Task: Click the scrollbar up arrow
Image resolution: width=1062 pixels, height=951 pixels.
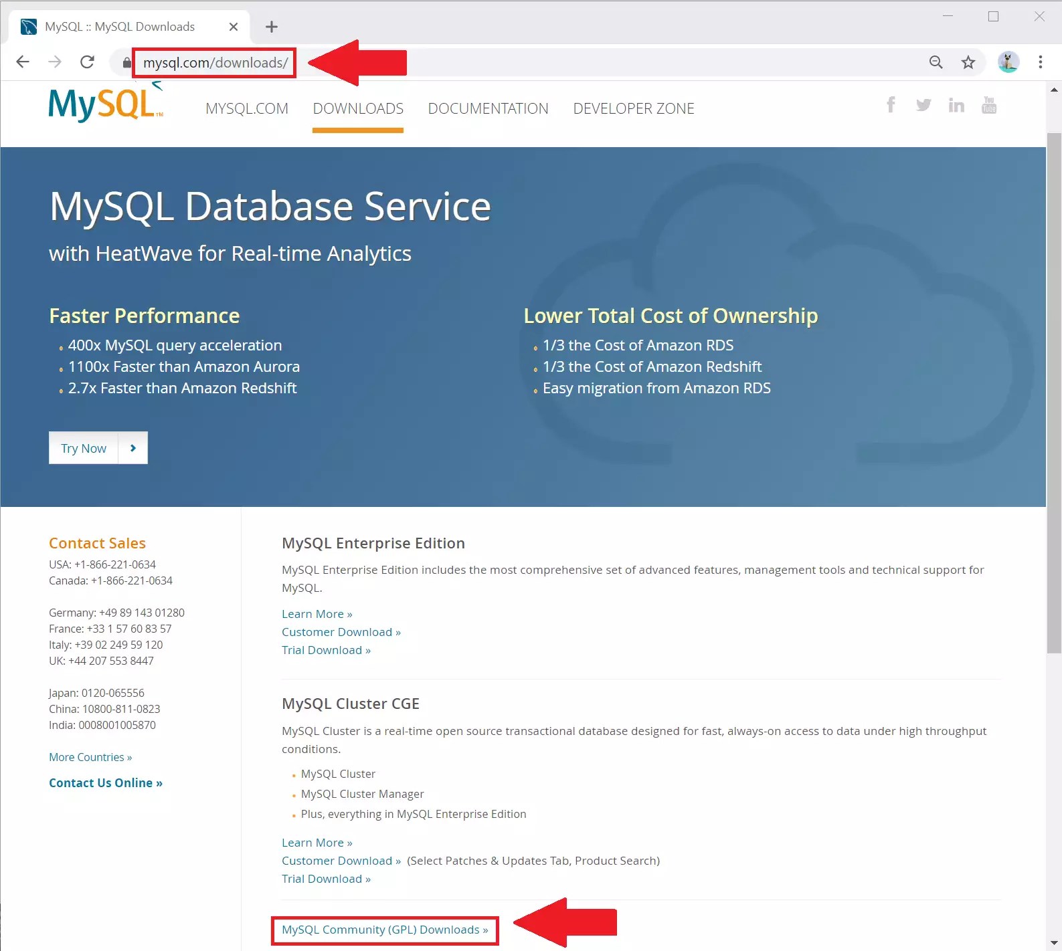Action: pyautogui.click(x=1054, y=89)
